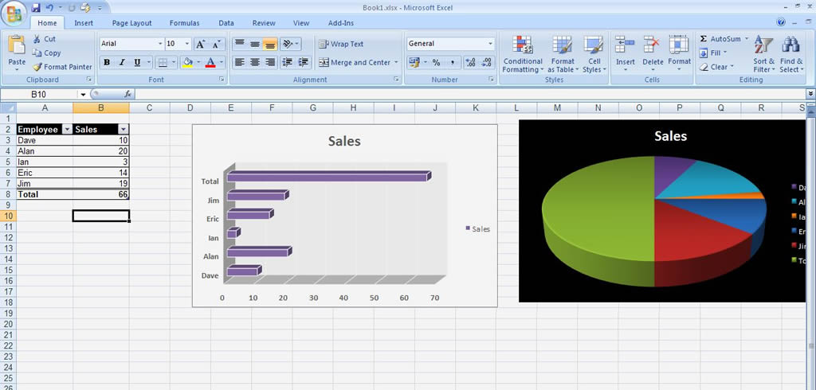Undo last action in quick access toolbar
Screen dimensions: 816x390
click(x=50, y=8)
